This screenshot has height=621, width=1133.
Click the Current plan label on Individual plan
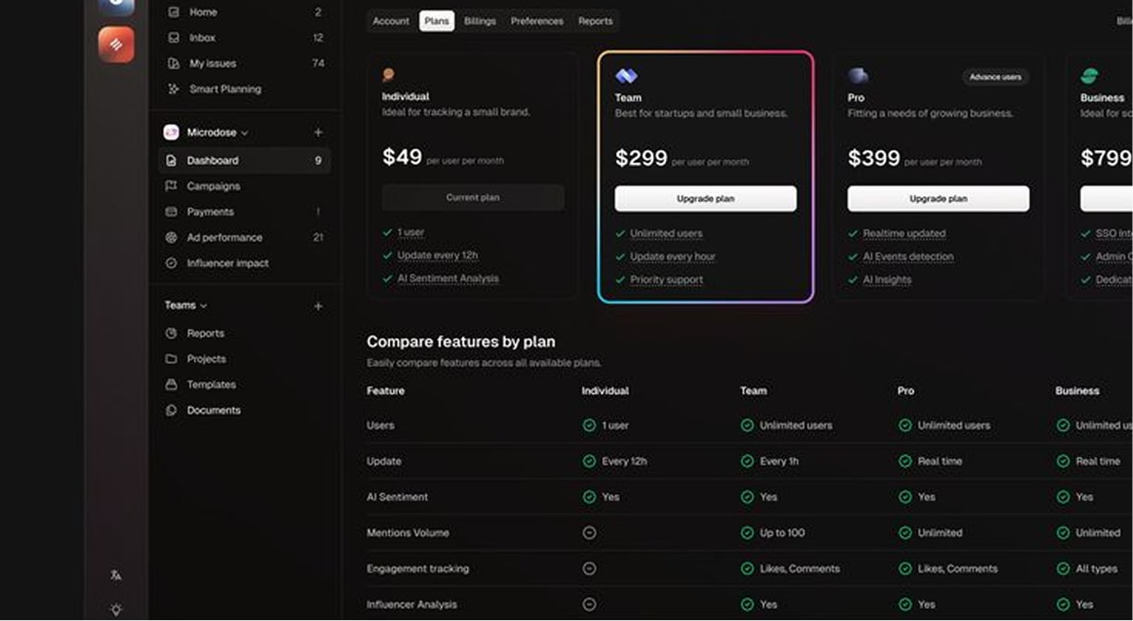pos(472,196)
